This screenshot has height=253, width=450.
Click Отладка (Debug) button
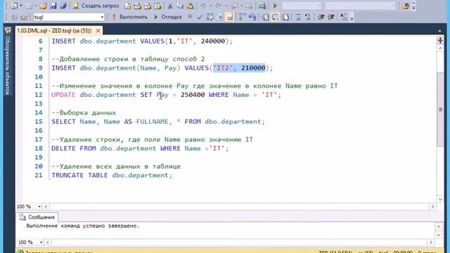click(168, 17)
